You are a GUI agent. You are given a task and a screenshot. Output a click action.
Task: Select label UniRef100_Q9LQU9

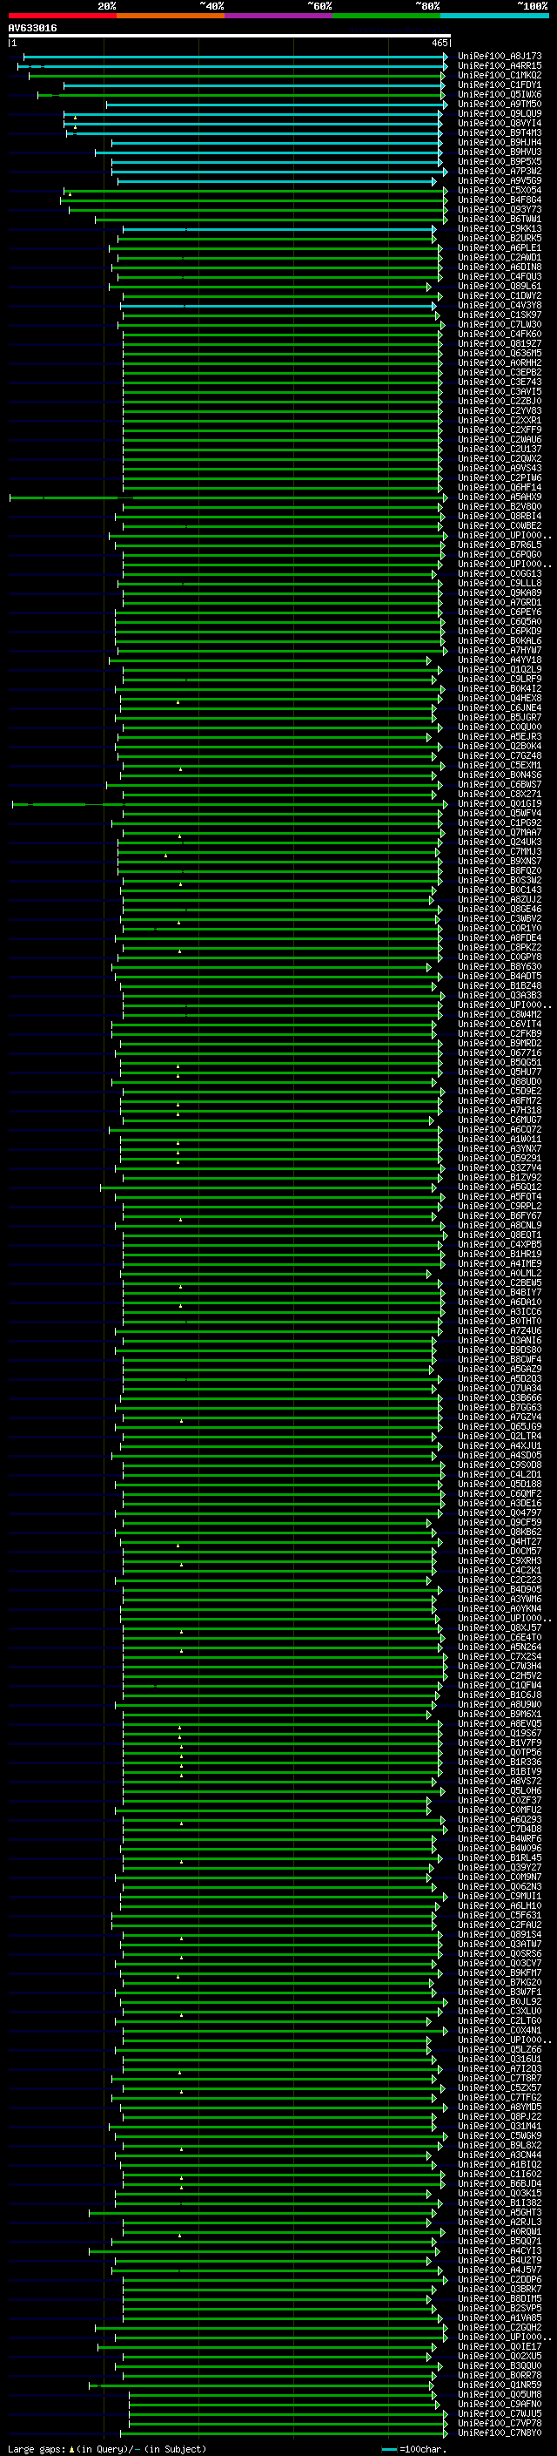coord(500,113)
